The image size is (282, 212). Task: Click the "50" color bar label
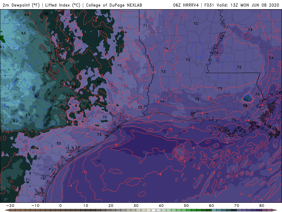pos(186,206)
